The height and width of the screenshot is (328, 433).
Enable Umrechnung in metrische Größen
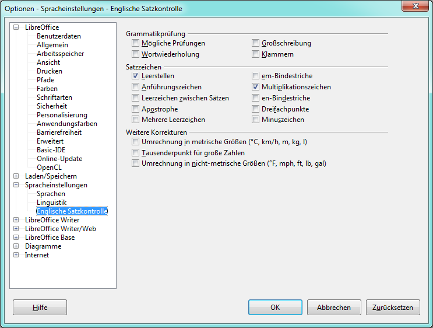(x=135, y=142)
